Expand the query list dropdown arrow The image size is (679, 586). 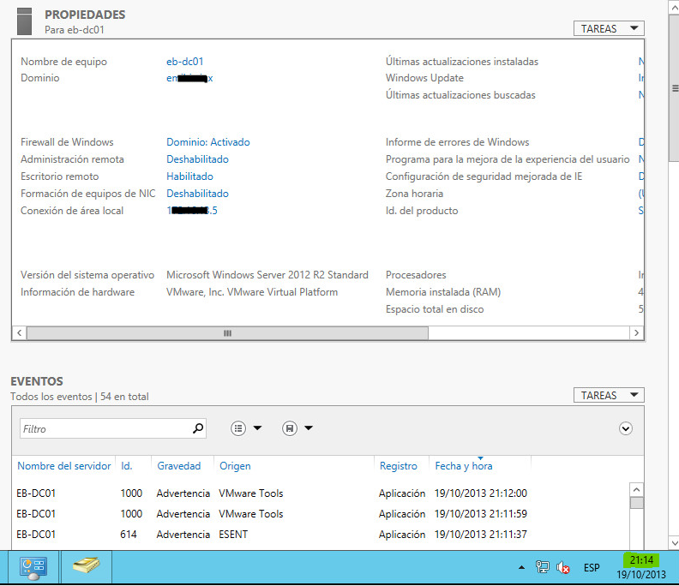click(x=258, y=428)
